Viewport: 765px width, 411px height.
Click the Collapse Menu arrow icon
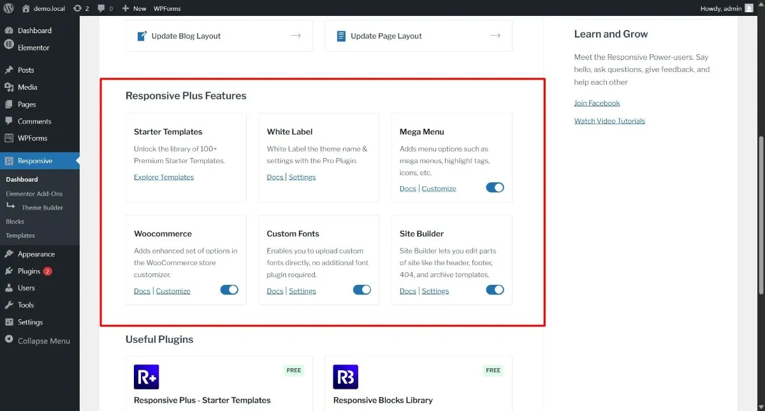pos(9,340)
